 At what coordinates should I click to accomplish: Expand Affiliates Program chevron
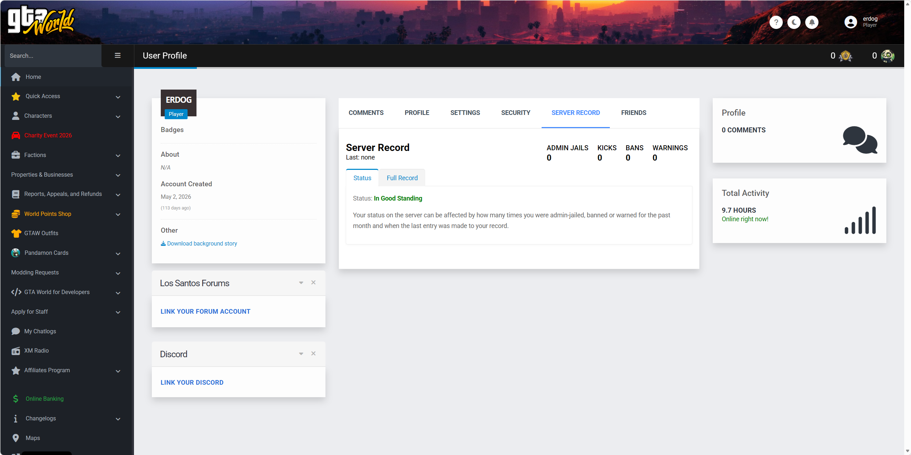click(118, 371)
